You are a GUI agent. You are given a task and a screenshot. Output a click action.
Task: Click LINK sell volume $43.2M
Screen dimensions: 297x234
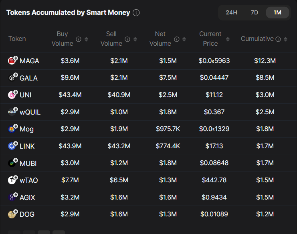click(x=119, y=146)
